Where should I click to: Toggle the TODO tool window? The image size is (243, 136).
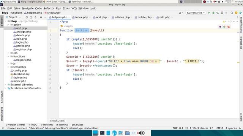[33, 125]
